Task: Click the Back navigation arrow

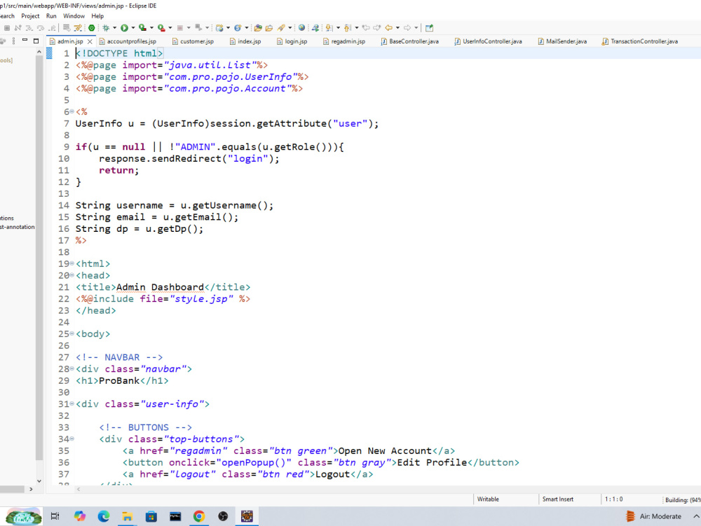Action: click(x=388, y=28)
